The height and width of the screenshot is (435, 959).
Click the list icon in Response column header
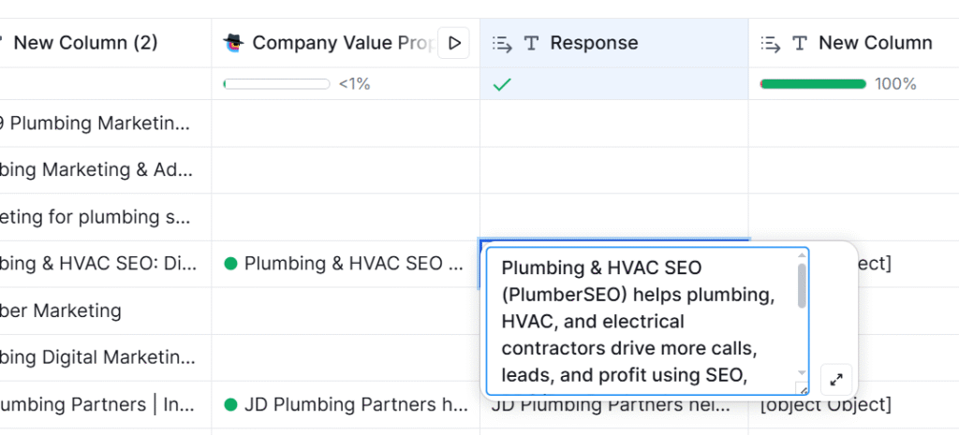pyautogui.click(x=502, y=43)
